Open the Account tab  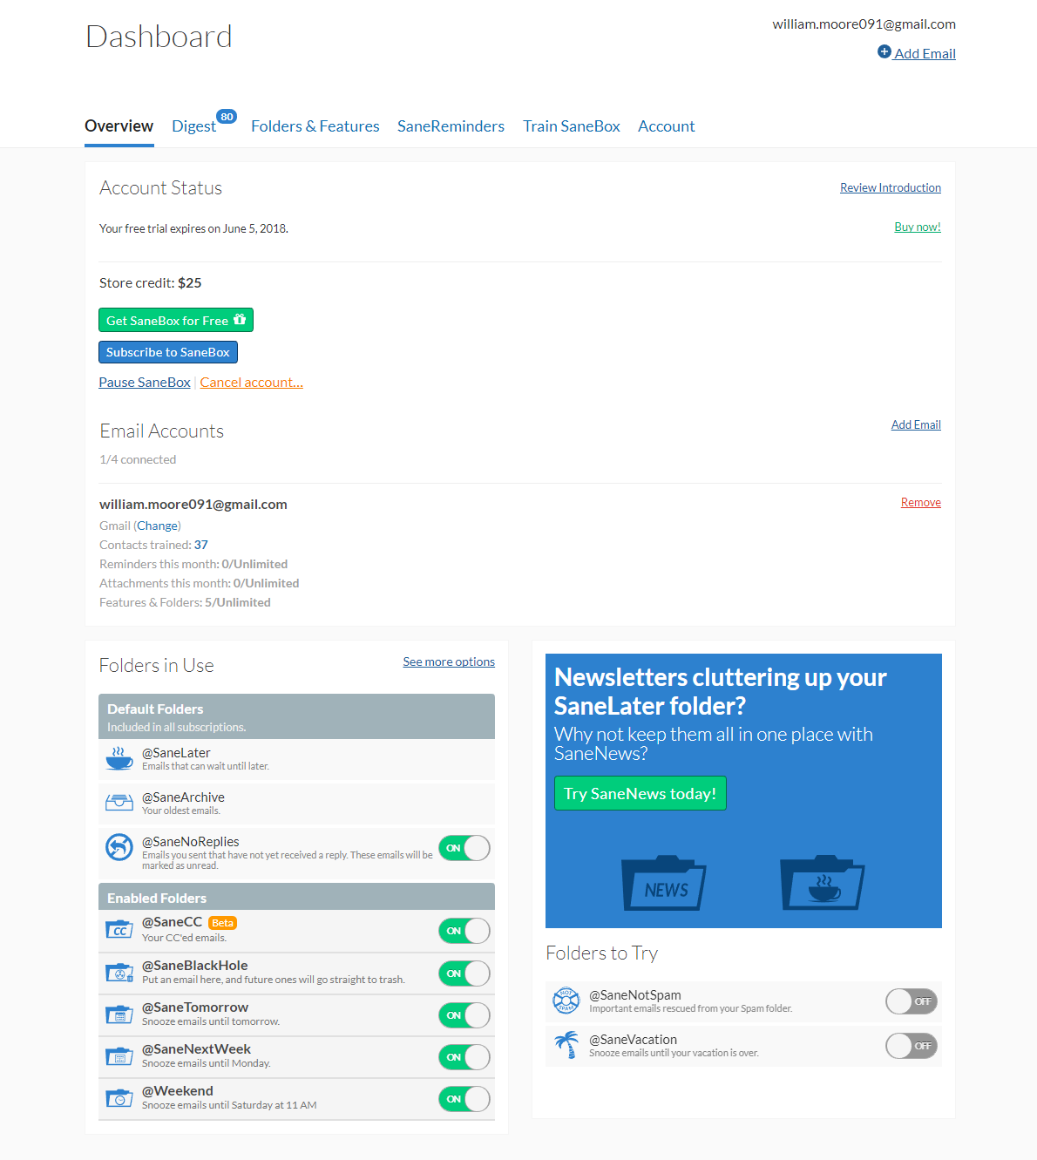667,126
